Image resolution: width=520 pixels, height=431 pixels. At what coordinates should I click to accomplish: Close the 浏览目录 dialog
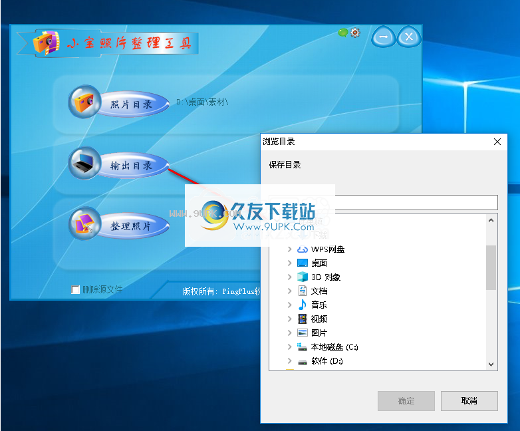pyautogui.click(x=497, y=142)
